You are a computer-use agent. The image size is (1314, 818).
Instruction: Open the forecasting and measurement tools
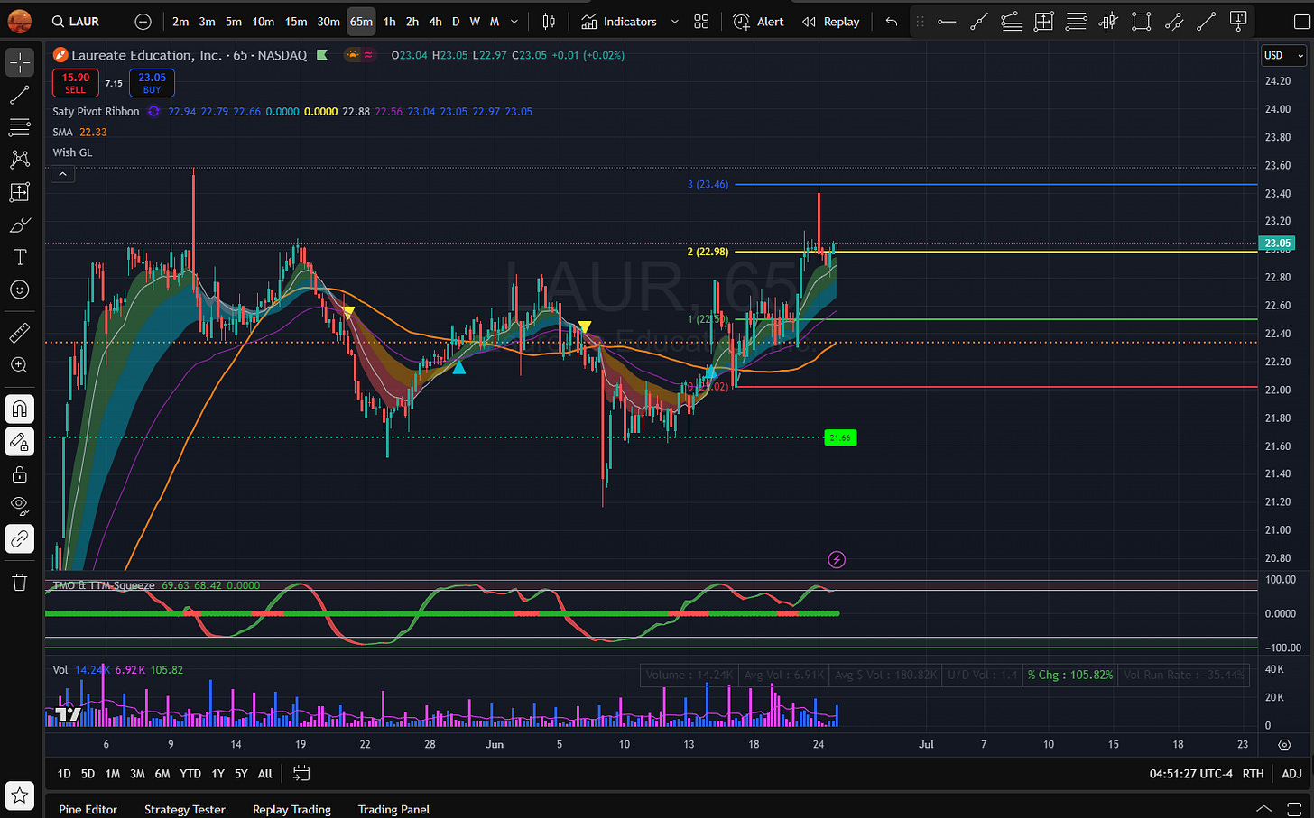click(x=20, y=192)
